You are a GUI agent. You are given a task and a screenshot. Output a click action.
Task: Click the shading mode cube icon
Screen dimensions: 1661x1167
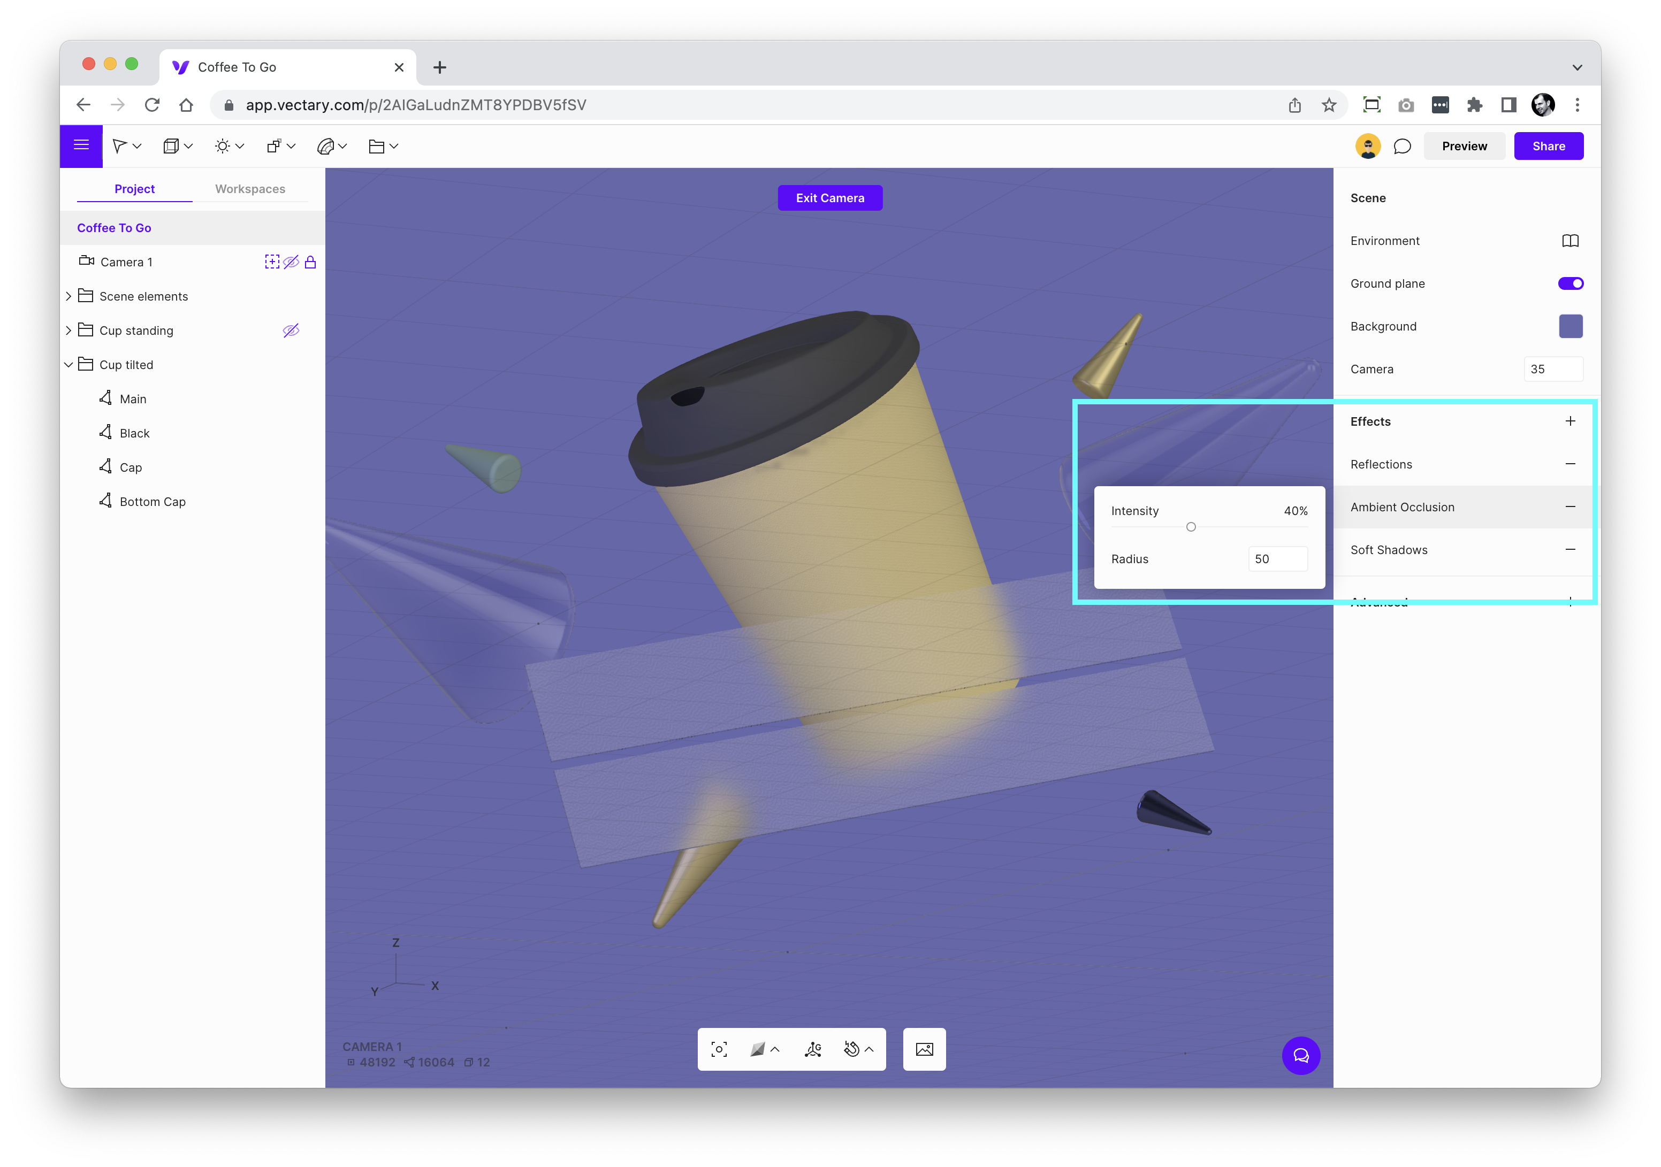point(757,1049)
